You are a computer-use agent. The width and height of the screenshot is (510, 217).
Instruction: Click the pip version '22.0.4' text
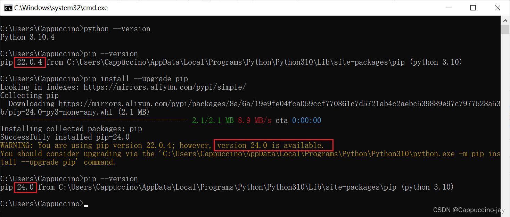pos(30,62)
